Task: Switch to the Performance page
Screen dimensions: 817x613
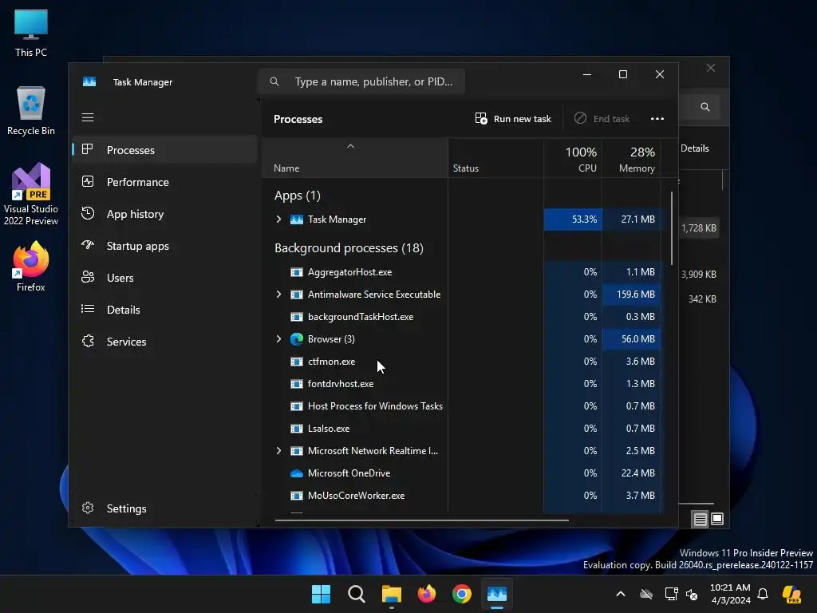Action: pos(164,182)
